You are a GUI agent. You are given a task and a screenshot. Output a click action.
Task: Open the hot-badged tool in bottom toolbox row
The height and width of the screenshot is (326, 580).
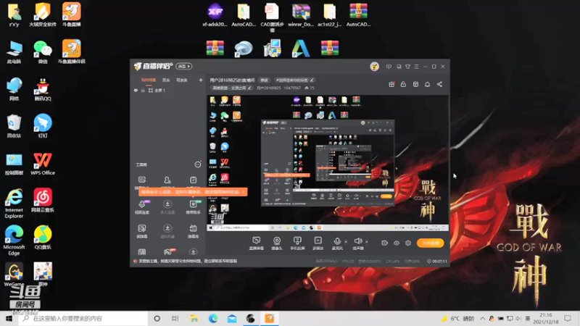168,251
